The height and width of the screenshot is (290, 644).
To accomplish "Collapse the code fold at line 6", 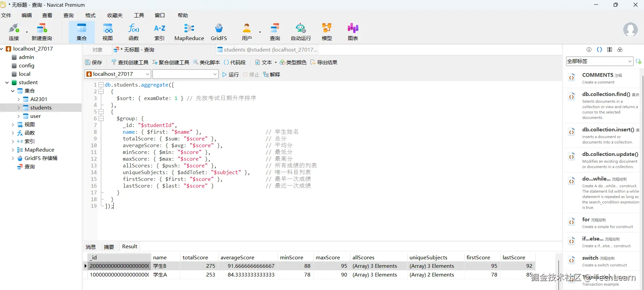I will [101, 119].
